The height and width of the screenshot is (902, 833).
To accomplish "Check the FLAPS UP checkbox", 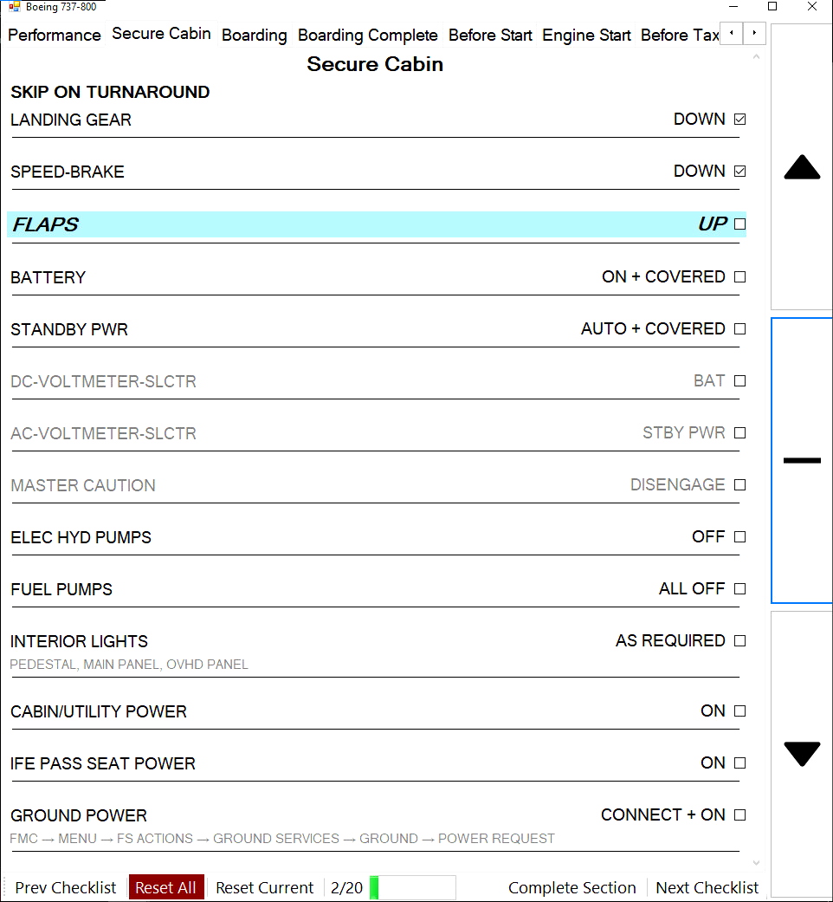I will 739,224.
